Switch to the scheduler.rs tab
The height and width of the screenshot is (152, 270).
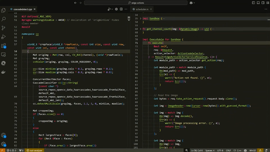pos(142,9)
